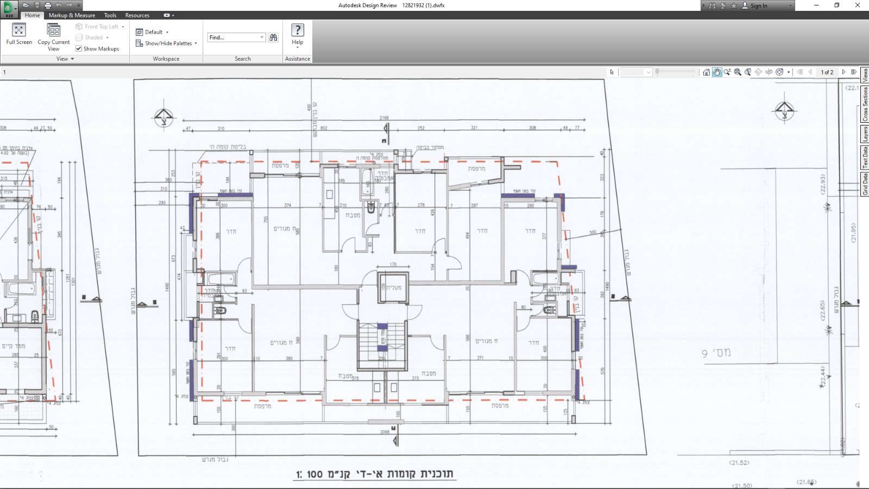The image size is (869, 489).
Task: Expand the Find field history dropdown arrow
Action: point(262,37)
